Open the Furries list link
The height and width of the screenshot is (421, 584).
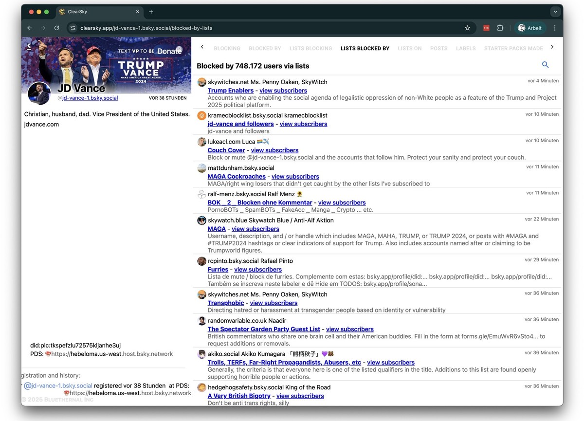coord(218,270)
